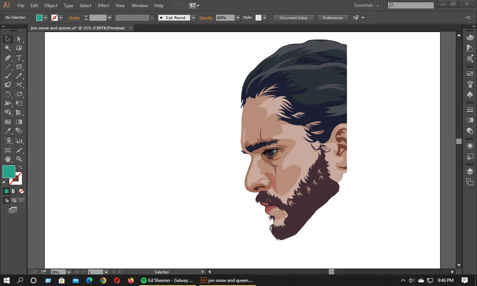Select the Slice tool
The height and width of the screenshot is (286, 477).
(19, 150)
